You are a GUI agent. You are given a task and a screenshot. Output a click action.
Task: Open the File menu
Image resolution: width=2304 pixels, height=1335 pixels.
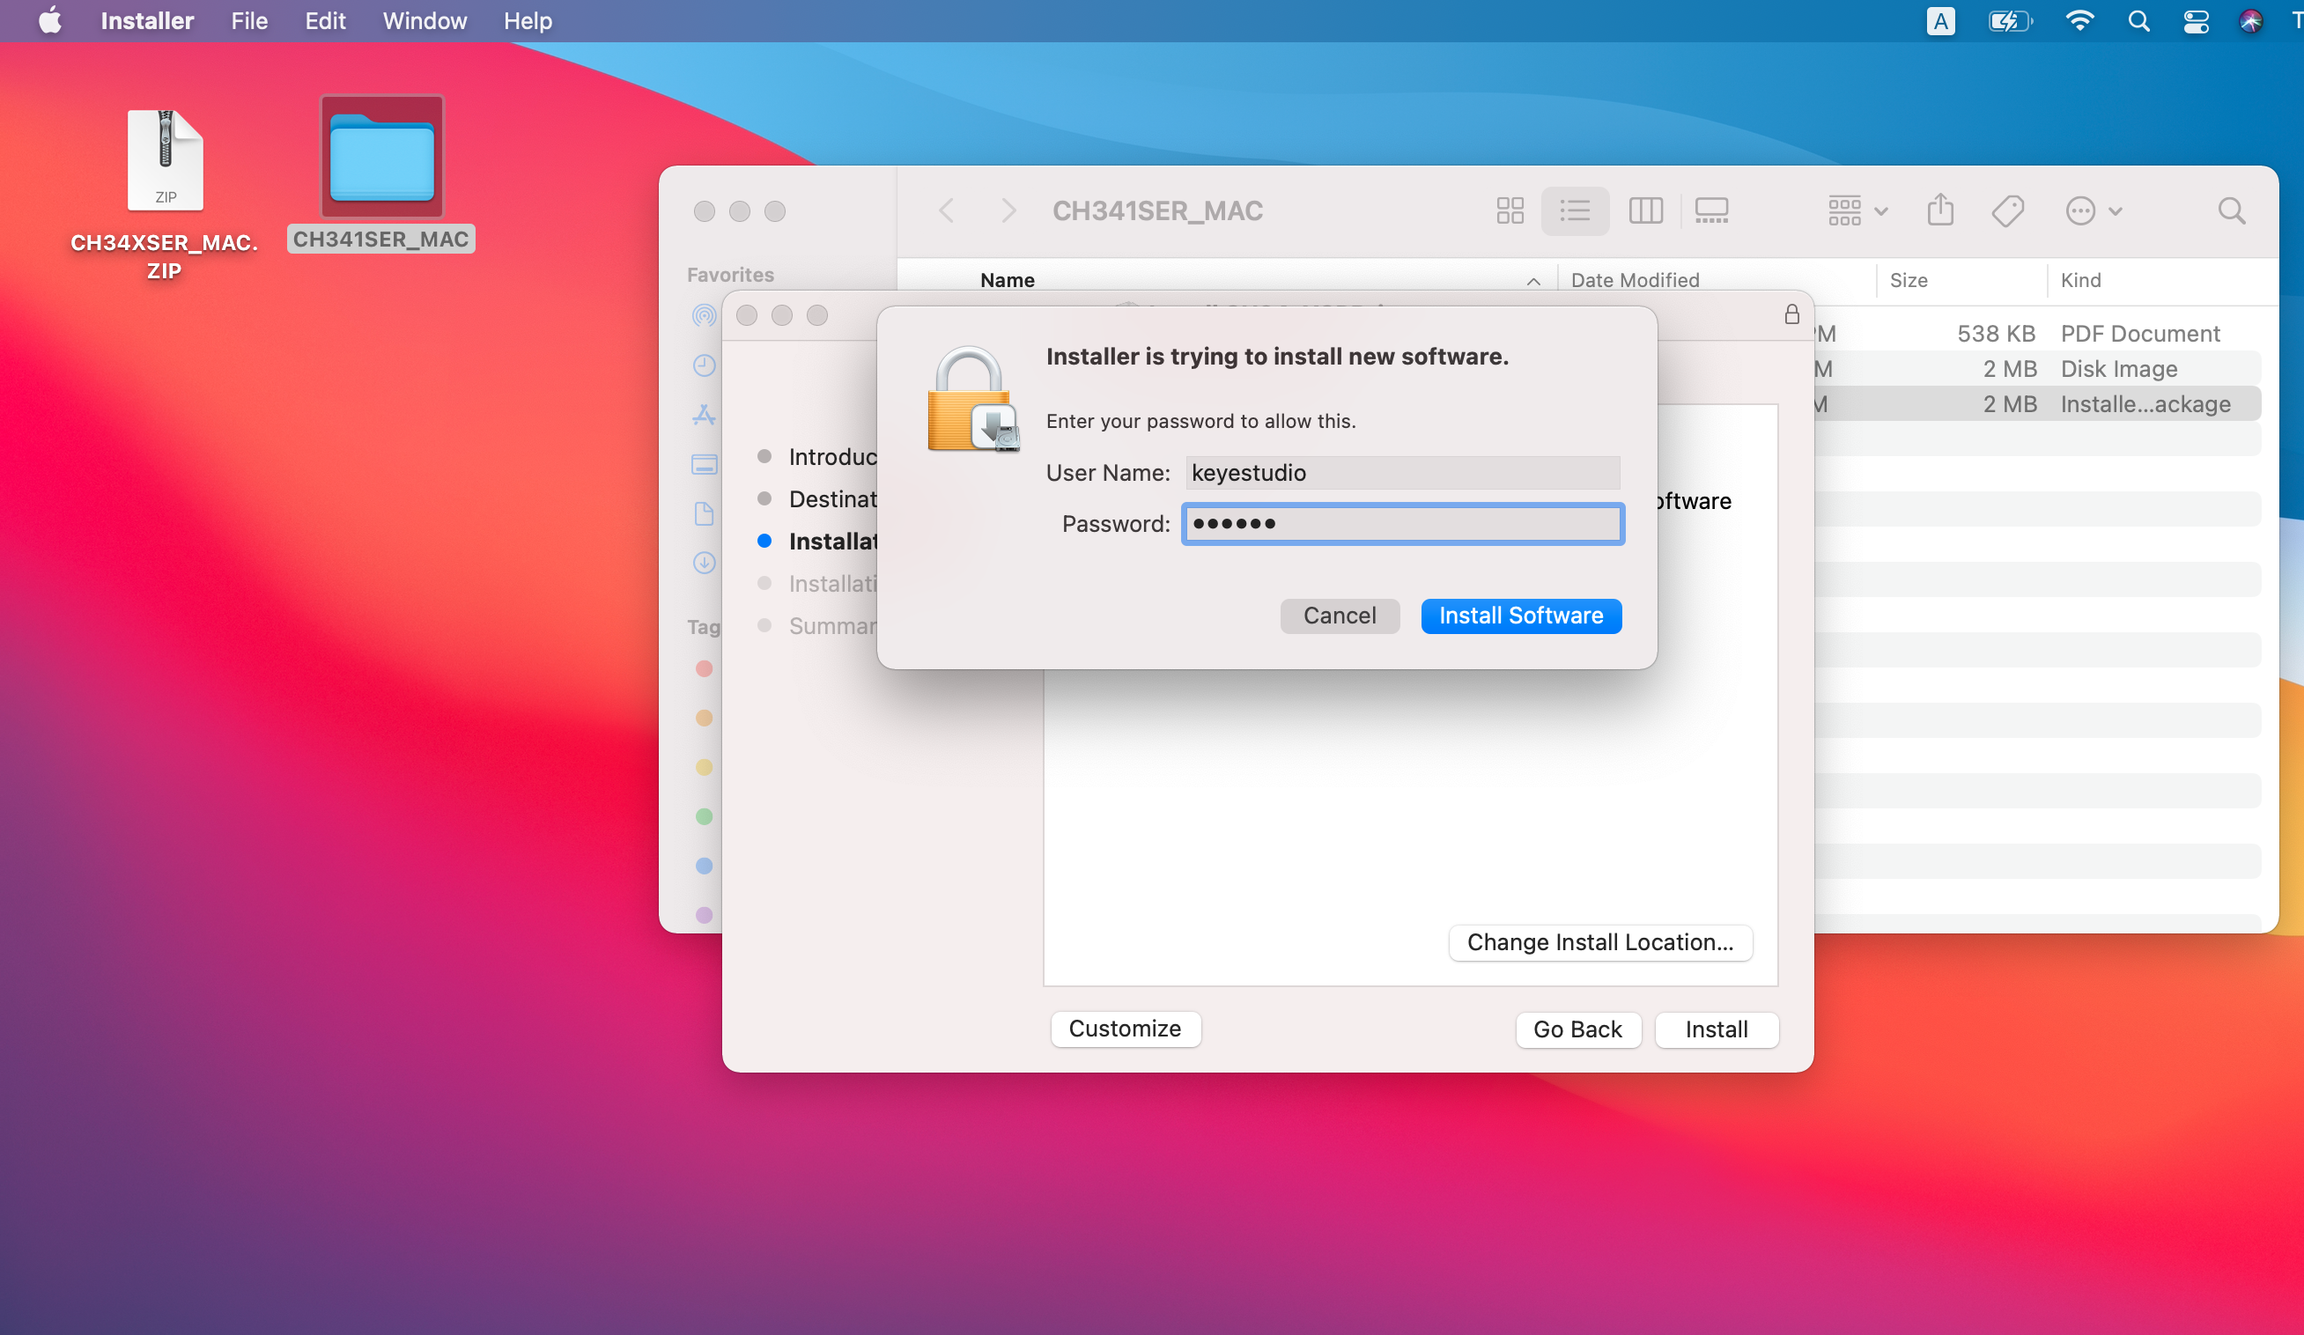tap(248, 21)
